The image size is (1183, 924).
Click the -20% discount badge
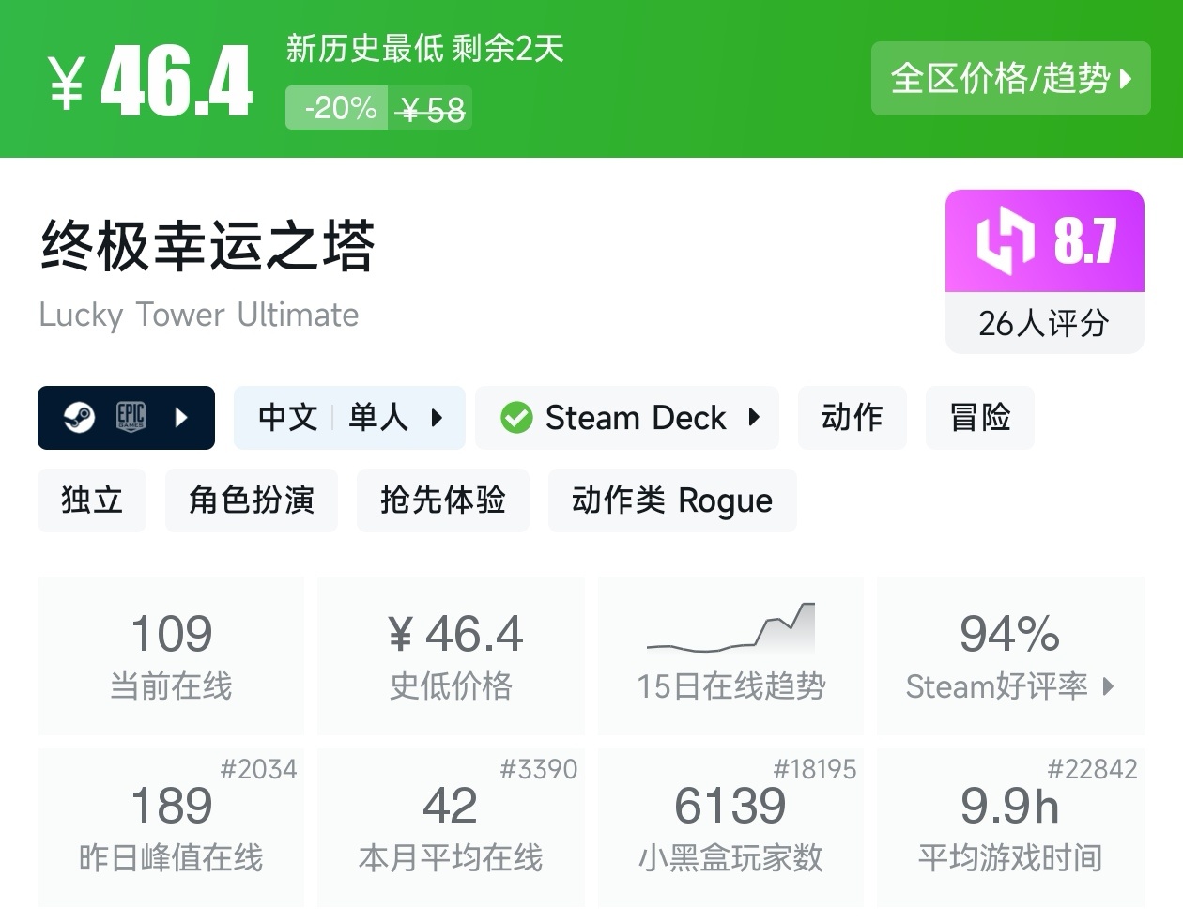point(339,108)
